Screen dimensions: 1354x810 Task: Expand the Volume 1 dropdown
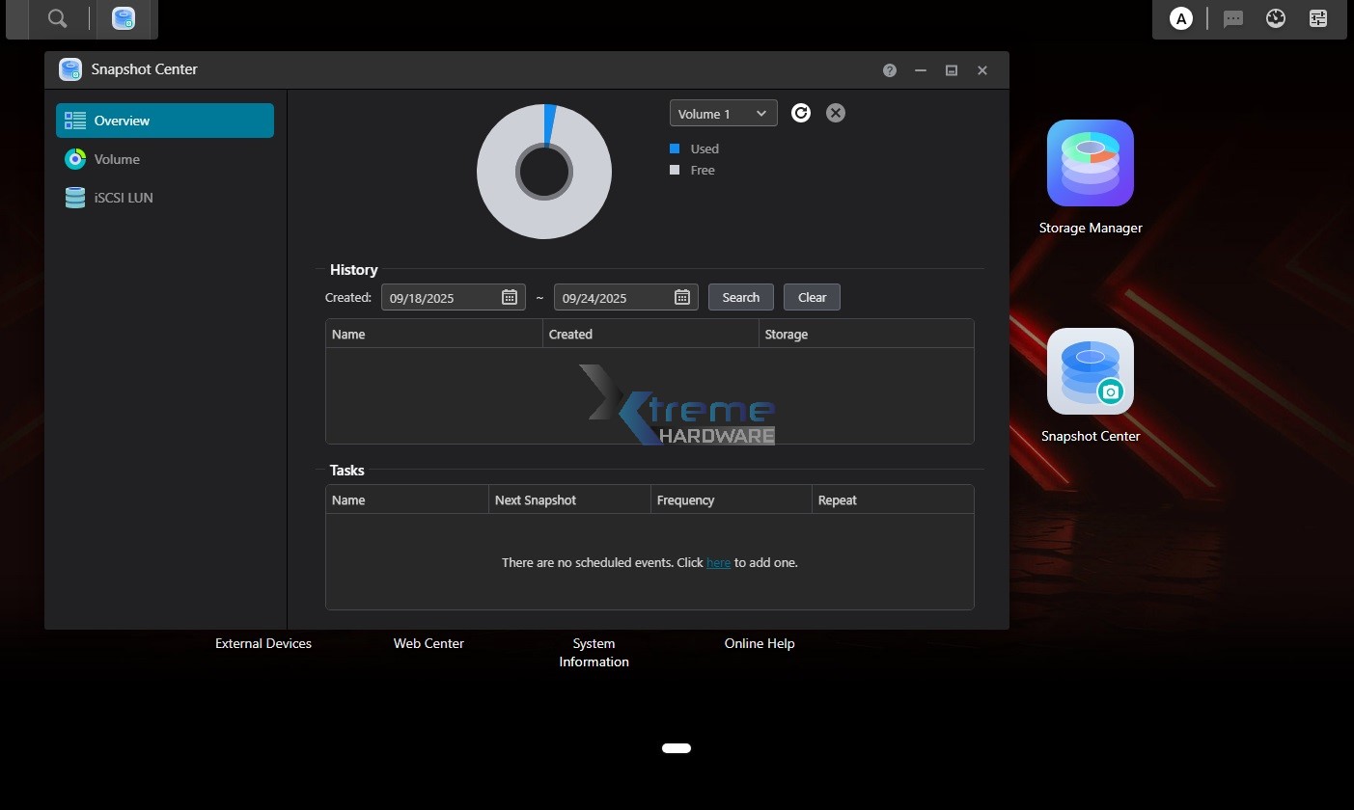click(723, 114)
